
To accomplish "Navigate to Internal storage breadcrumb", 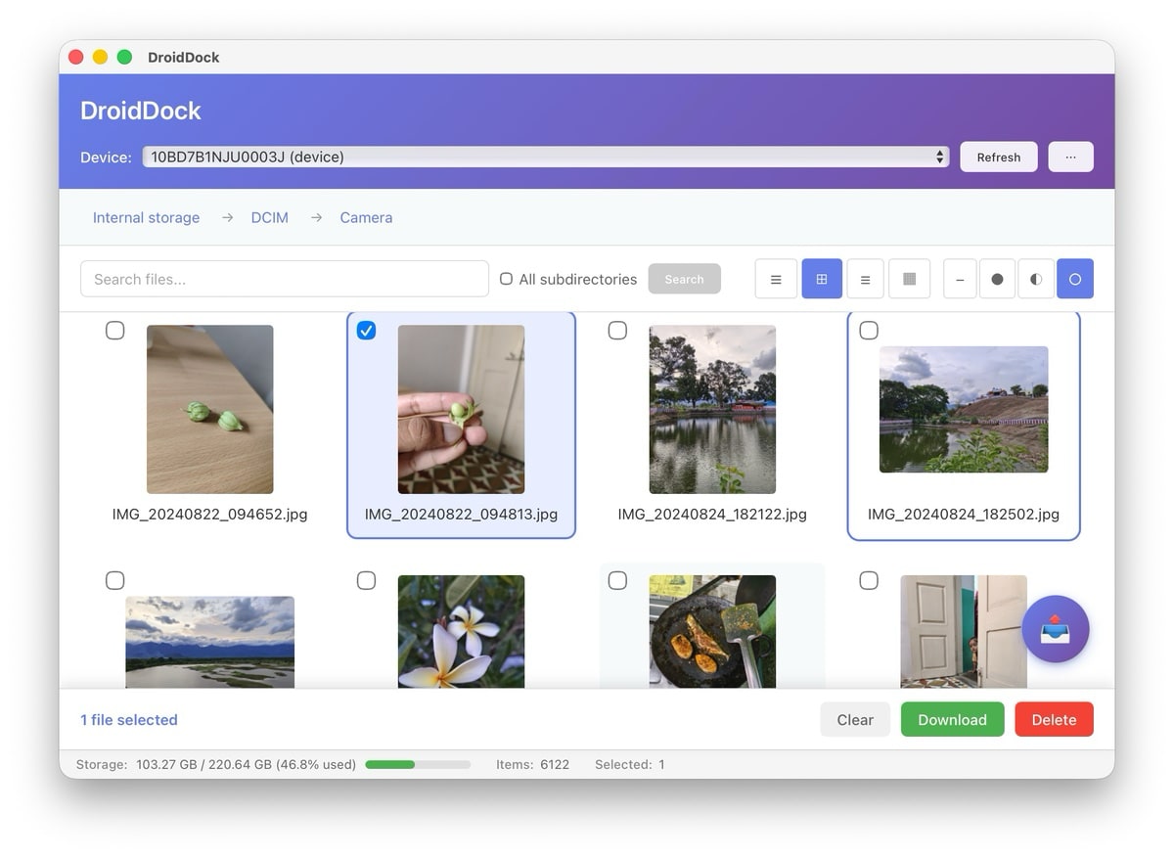I will coord(146,217).
